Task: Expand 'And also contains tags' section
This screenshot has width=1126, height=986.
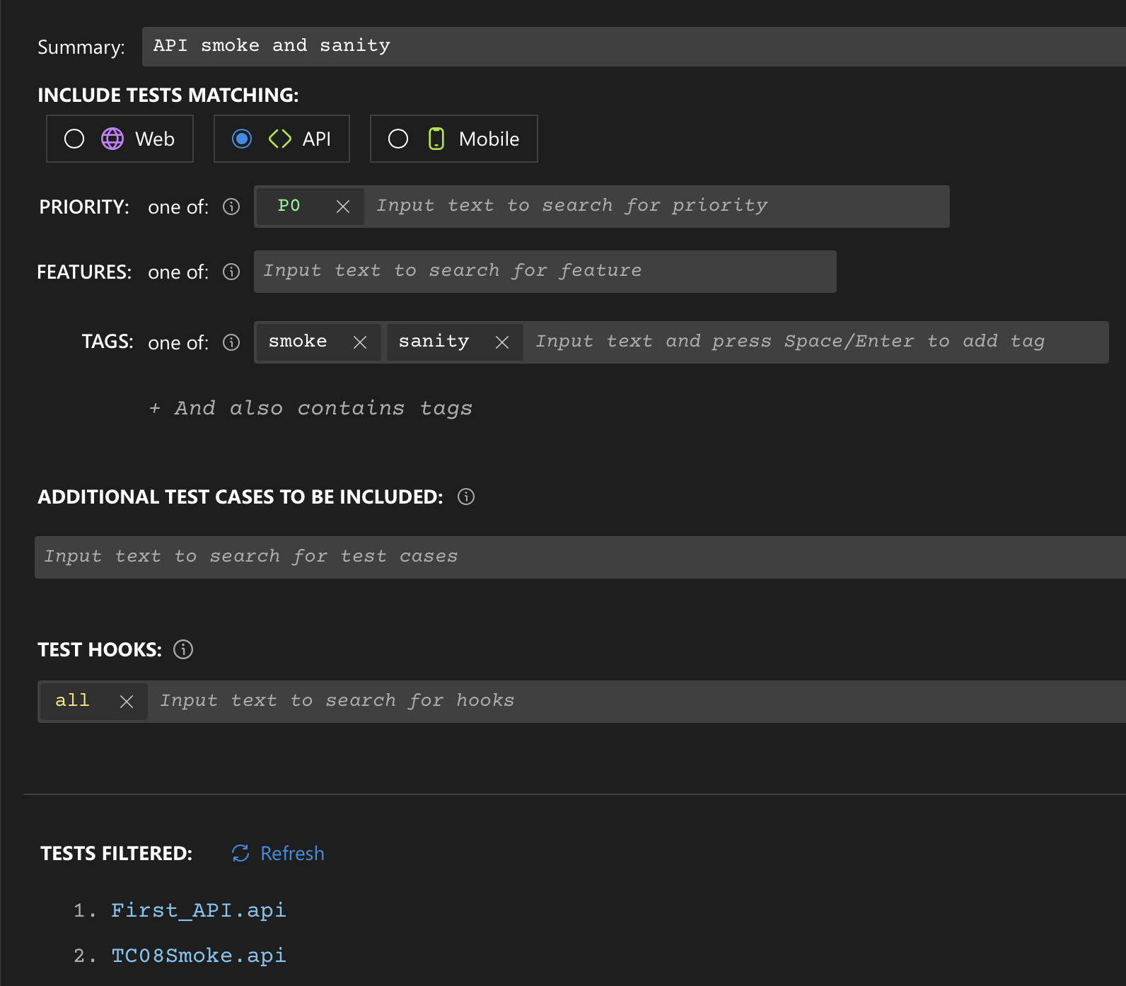Action: click(311, 408)
